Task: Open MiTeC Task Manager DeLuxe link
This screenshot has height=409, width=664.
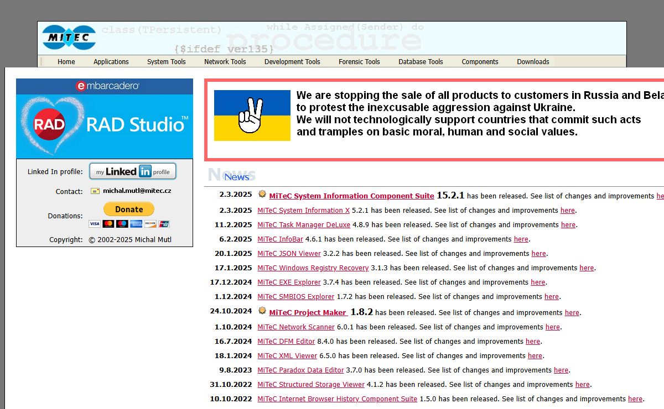Action: [304, 225]
